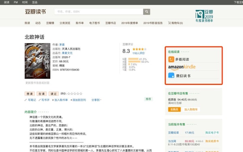The image size is (243, 152).
Task: Click the 55.50元 当当网 price
Action: [x=190, y=141]
